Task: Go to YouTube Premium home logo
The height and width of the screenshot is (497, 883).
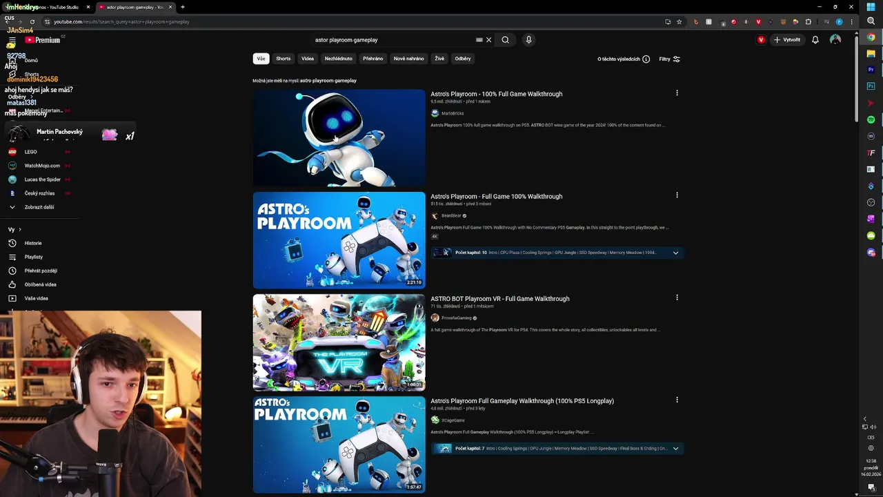Action: pos(43,40)
